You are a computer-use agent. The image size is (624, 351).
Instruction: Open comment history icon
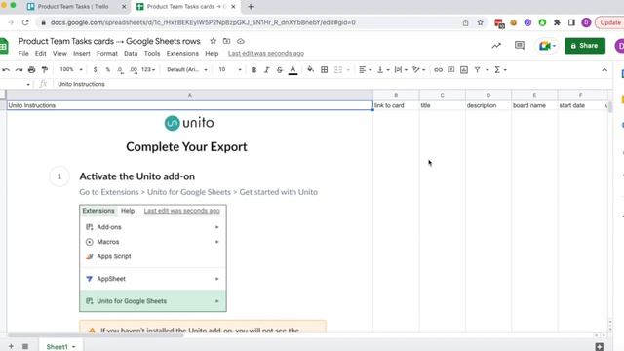click(520, 46)
